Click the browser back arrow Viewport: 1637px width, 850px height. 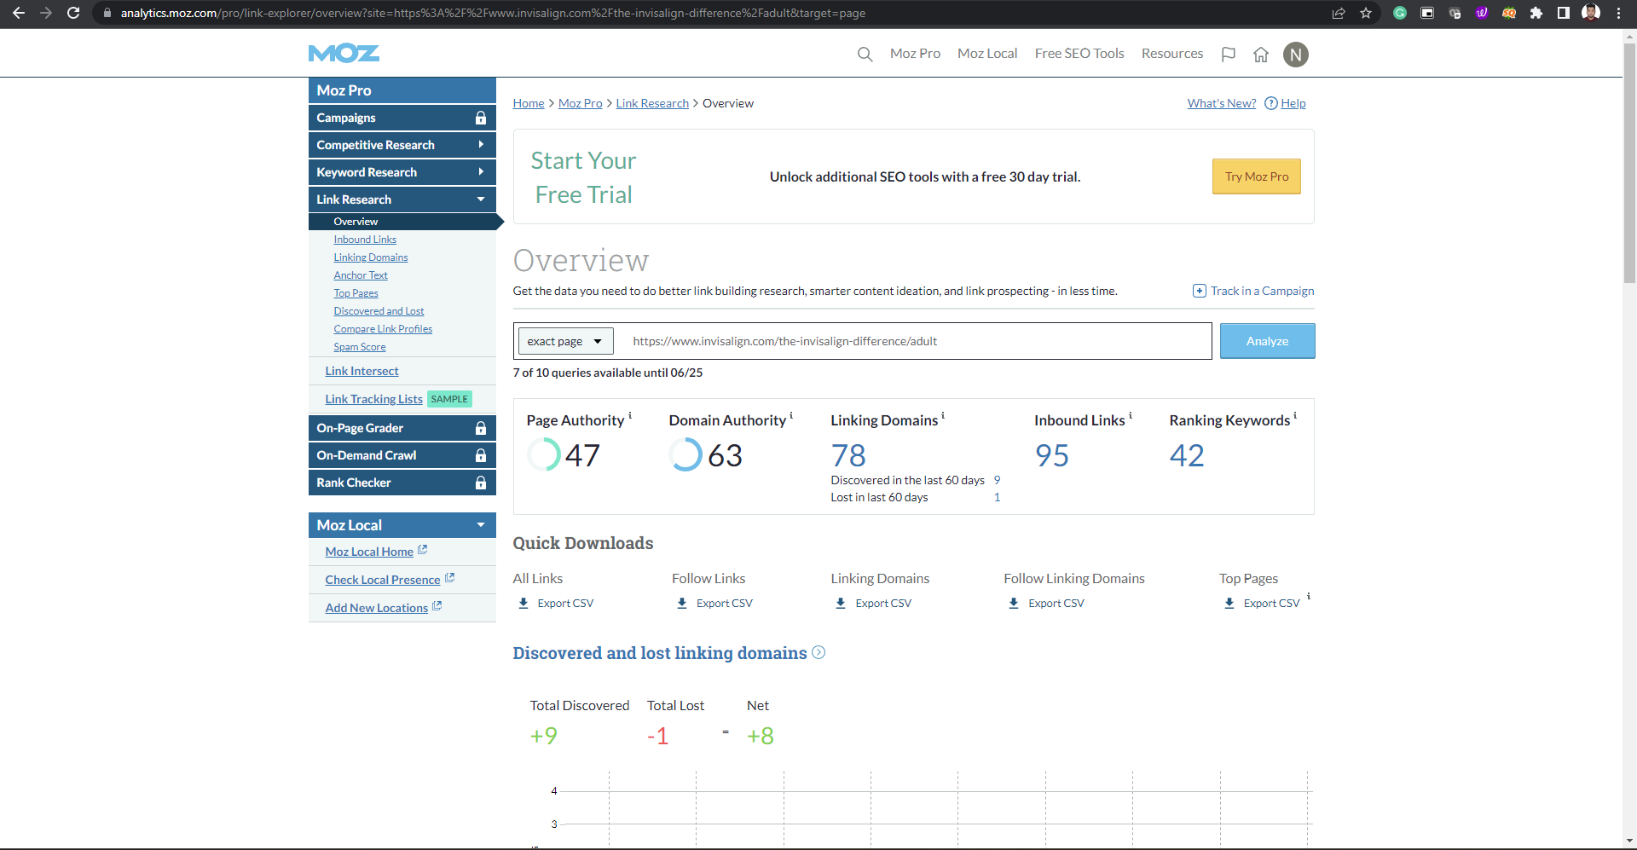19,13
